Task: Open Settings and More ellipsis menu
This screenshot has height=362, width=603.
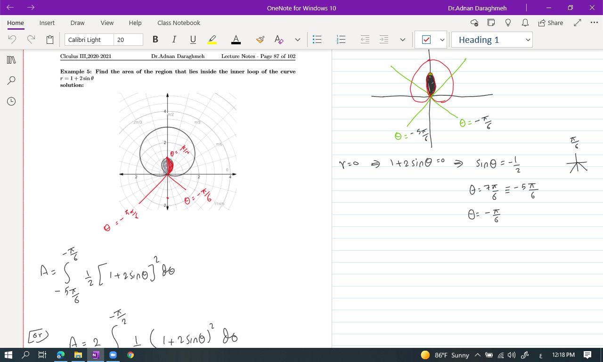Action: tap(594, 23)
